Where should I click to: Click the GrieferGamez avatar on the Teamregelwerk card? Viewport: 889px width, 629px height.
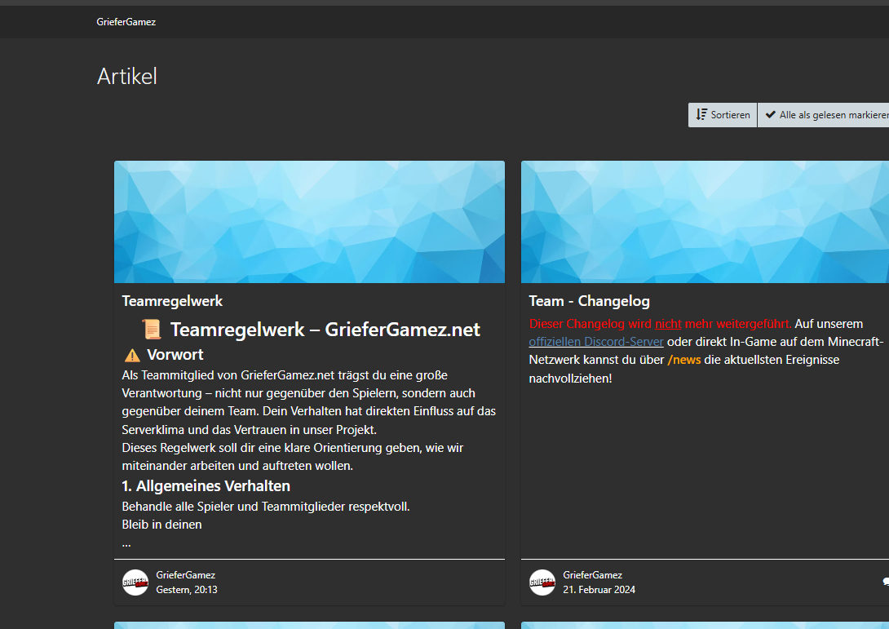(x=135, y=582)
